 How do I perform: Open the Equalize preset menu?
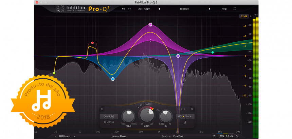coord(184,9)
